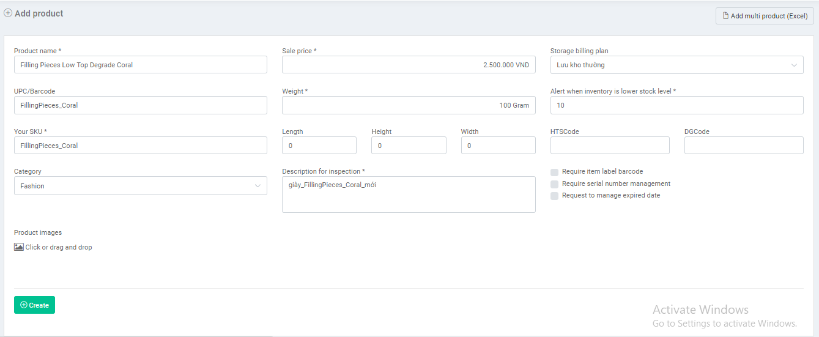Click the 'Click or drag and drop' upload text
The image size is (819, 337).
click(x=59, y=247)
